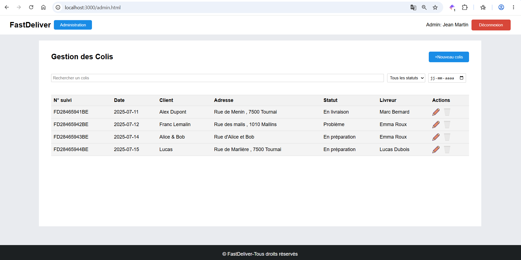Click the jj-mm-aaaa date field
The height and width of the screenshot is (260, 521).
(x=447, y=78)
